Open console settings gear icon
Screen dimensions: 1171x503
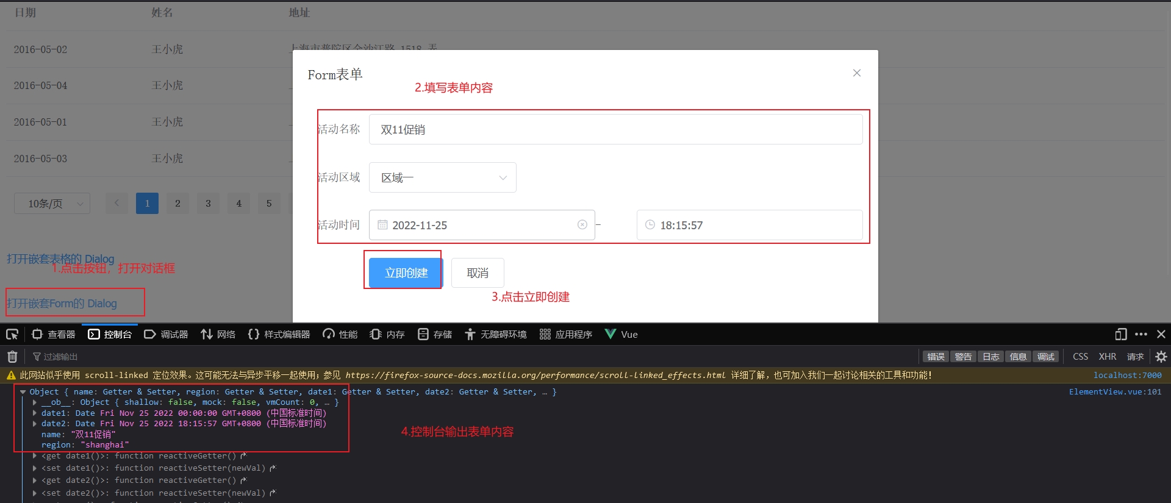tap(1161, 357)
